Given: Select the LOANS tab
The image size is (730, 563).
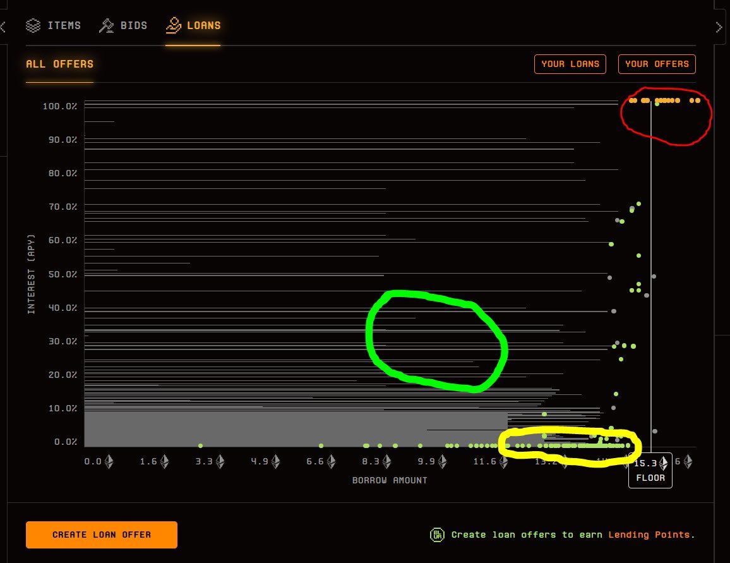Looking at the screenshot, I should click(x=193, y=25).
